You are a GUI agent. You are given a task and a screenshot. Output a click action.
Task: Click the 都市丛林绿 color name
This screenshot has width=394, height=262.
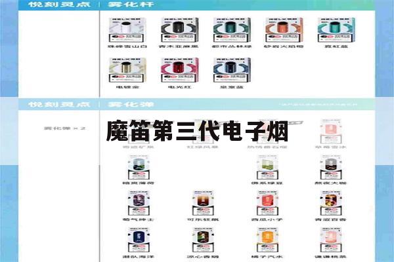[x=232, y=47]
